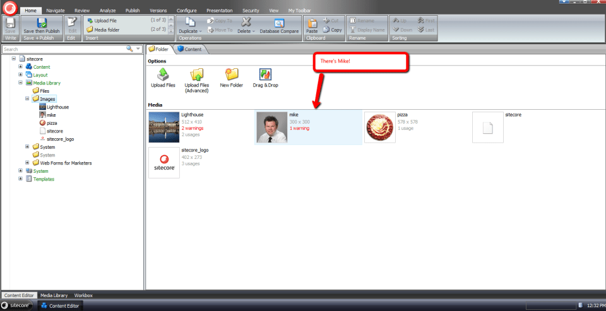Viewport: 606px width, 311px height.
Task: Open the Drag & Drop option
Action: (x=265, y=75)
